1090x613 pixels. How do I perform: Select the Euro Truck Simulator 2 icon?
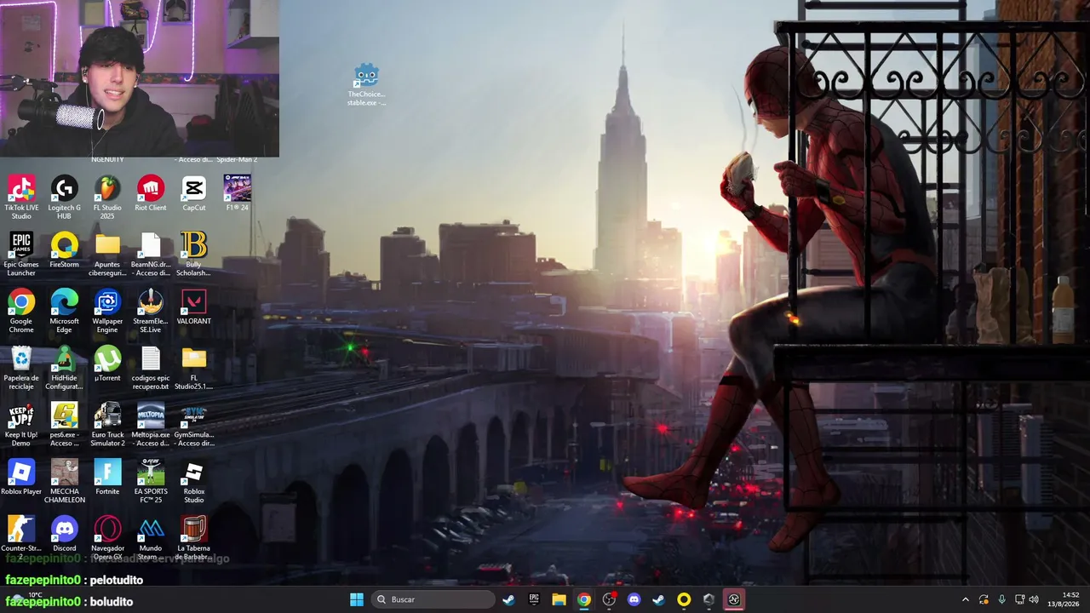[107, 425]
